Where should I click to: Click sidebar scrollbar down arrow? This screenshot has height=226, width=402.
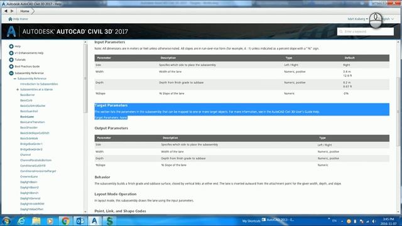pyautogui.click(x=85, y=212)
